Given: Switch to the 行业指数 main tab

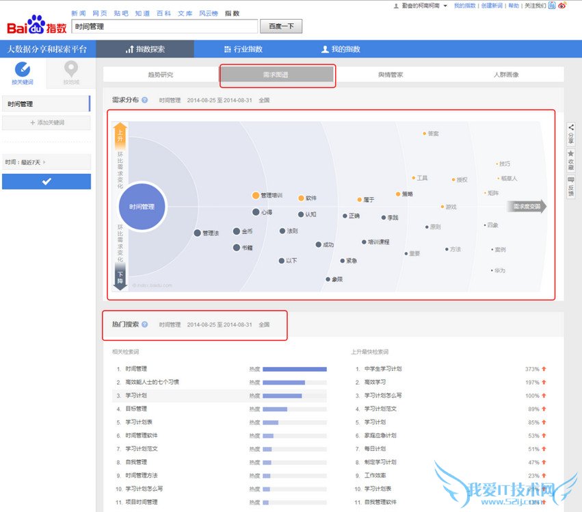Looking at the screenshot, I should click(x=243, y=49).
